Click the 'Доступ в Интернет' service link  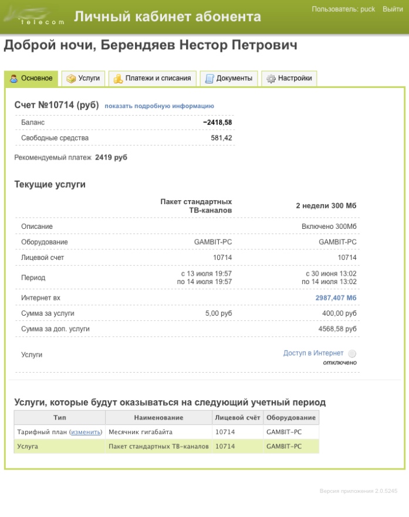pyautogui.click(x=313, y=353)
